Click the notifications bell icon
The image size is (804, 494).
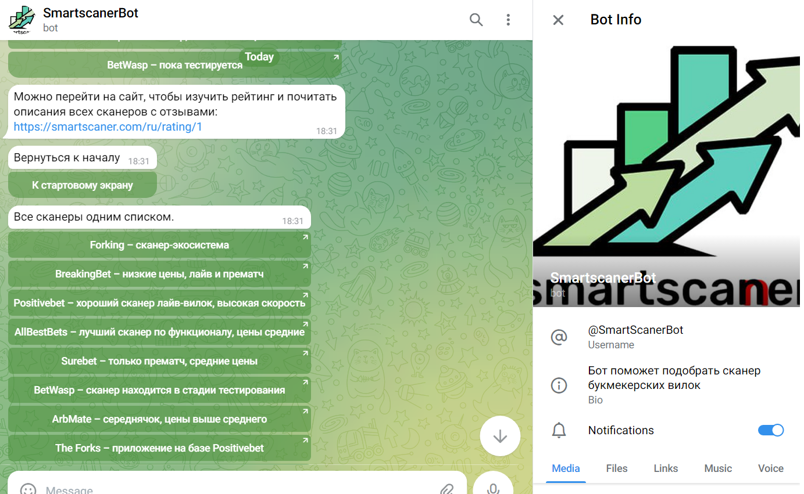(x=559, y=430)
